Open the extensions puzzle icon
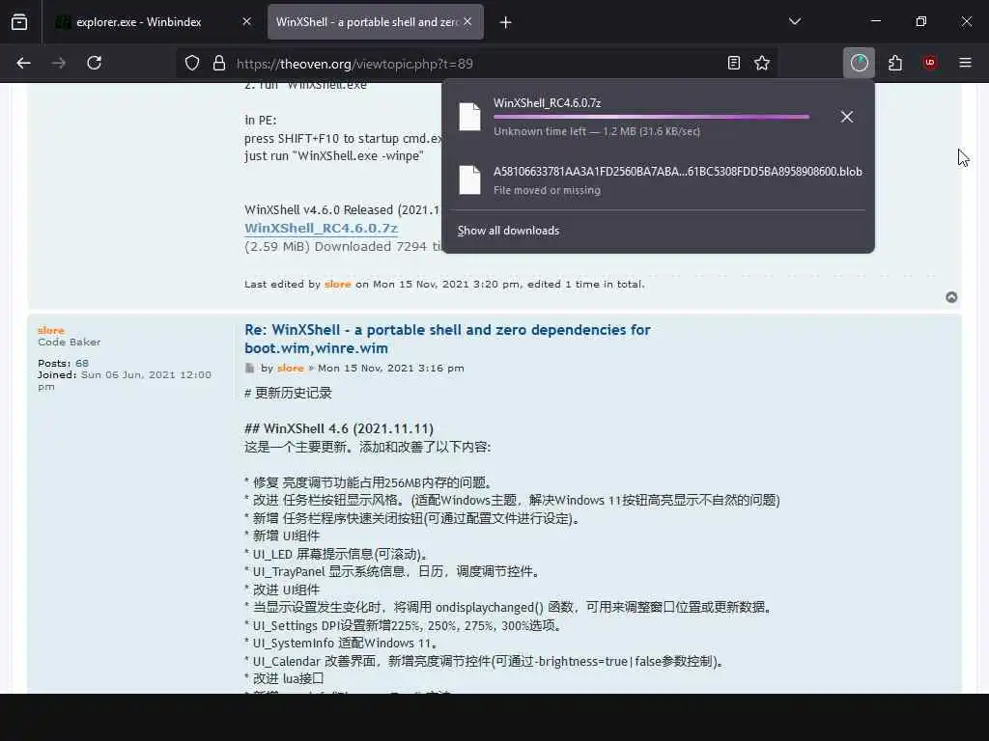This screenshot has width=989, height=741. click(895, 63)
